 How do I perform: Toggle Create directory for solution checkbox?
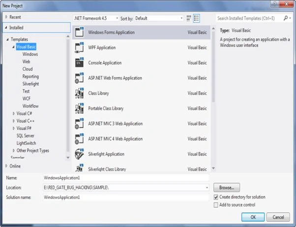click(x=216, y=197)
